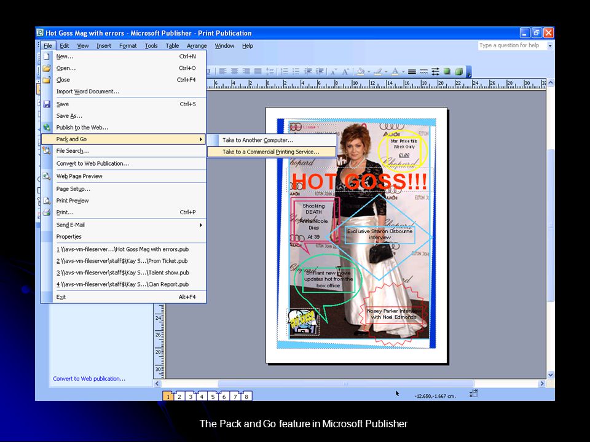Select Exit from File menu

[x=124, y=297]
